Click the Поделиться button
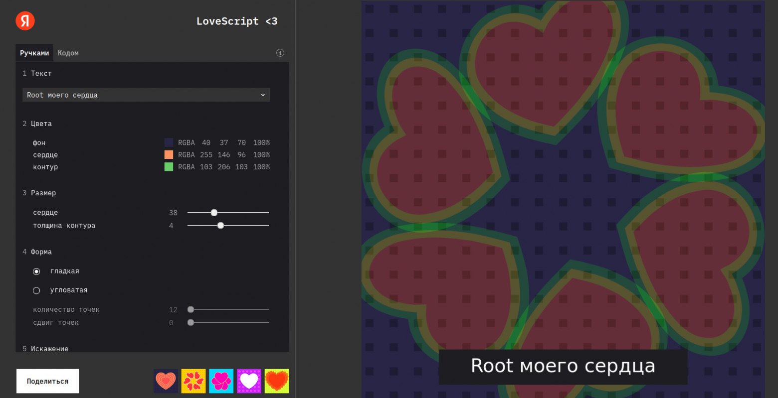Image resolution: width=778 pixels, height=398 pixels. click(x=48, y=381)
